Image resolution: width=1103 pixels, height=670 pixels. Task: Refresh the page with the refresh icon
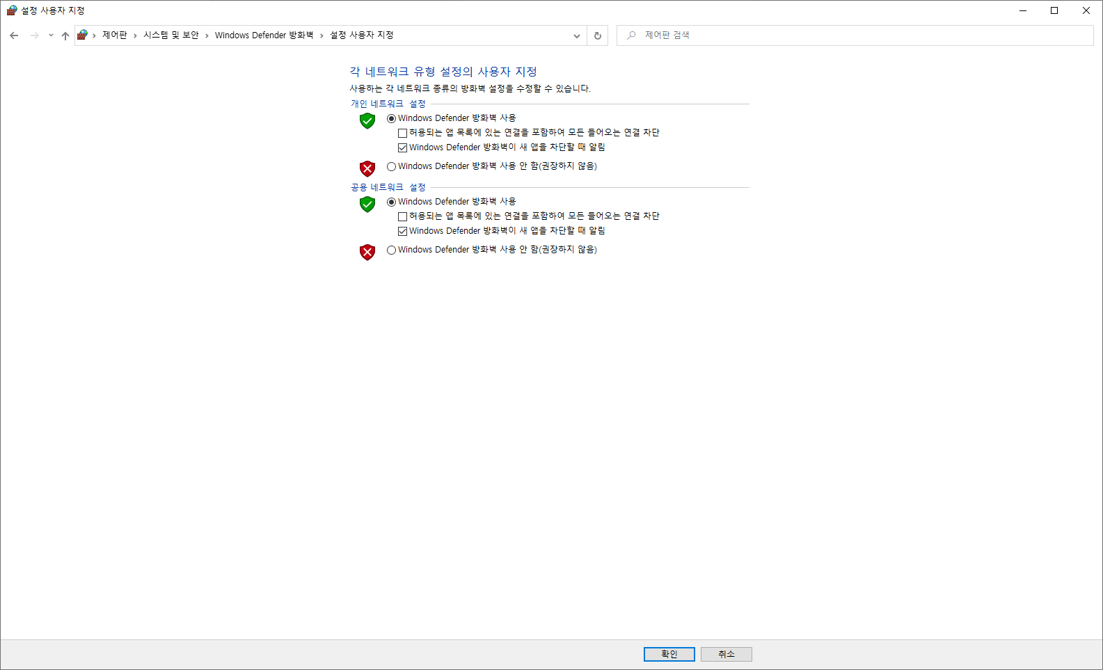(x=598, y=35)
